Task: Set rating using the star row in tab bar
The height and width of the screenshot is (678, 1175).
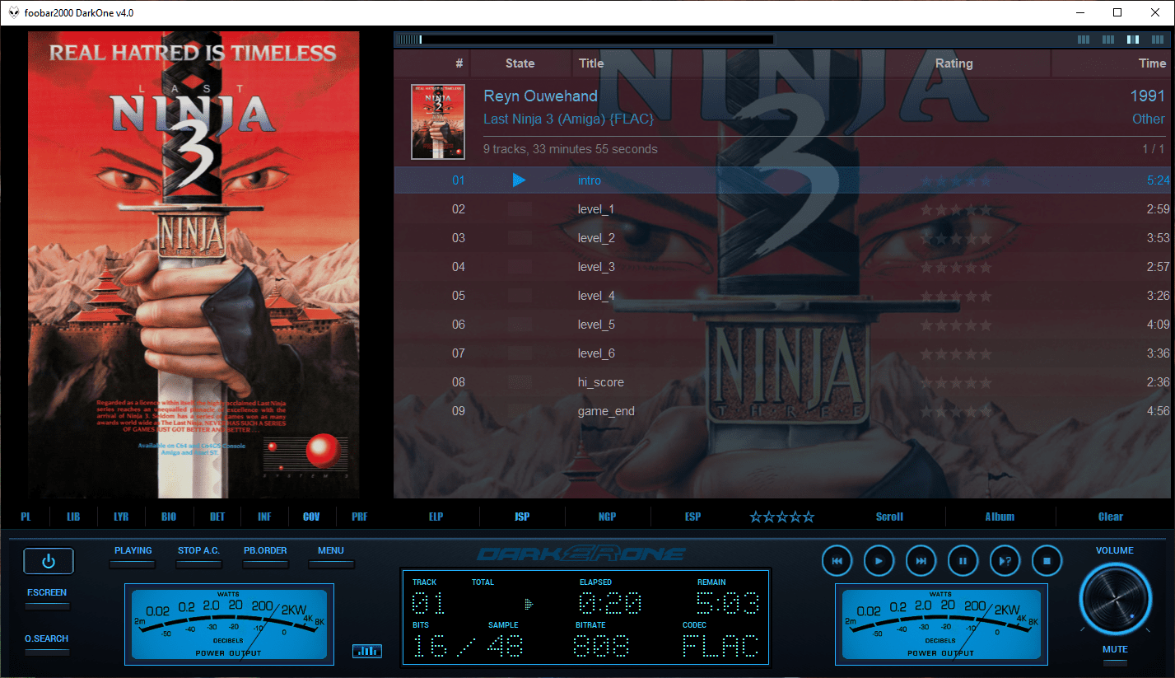Action: tap(782, 517)
